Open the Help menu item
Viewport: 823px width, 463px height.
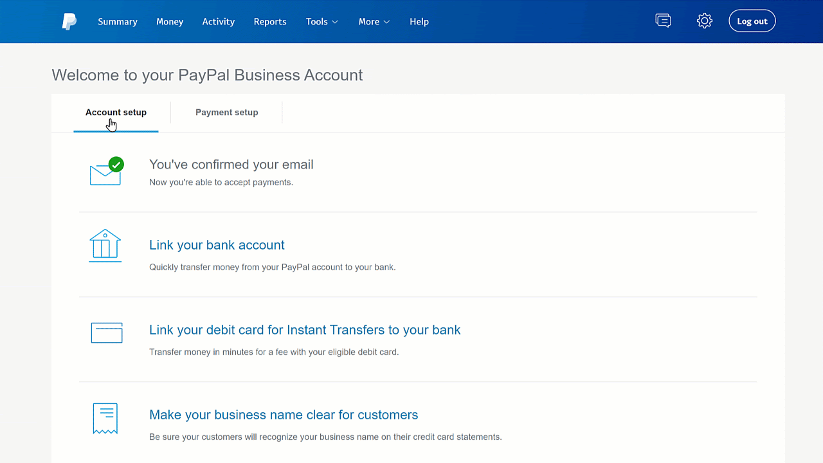click(419, 21)
